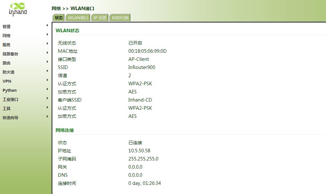Screen dimensions: 326x194
Task: Click the SSID value InRouter900
Action: pyautogui.click(x=142, y=67)
